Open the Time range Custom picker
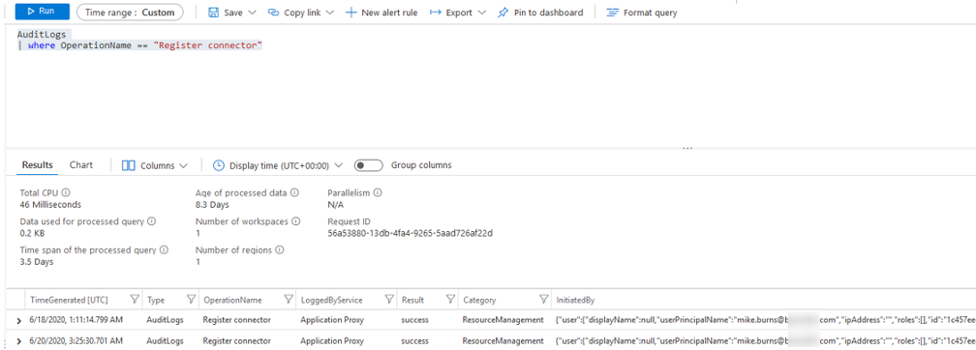The image size is (976, 350). tap(130, 13)
